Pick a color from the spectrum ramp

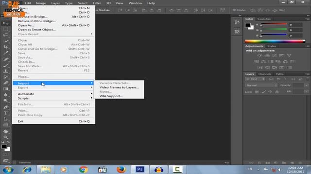(x=275, y=41)
